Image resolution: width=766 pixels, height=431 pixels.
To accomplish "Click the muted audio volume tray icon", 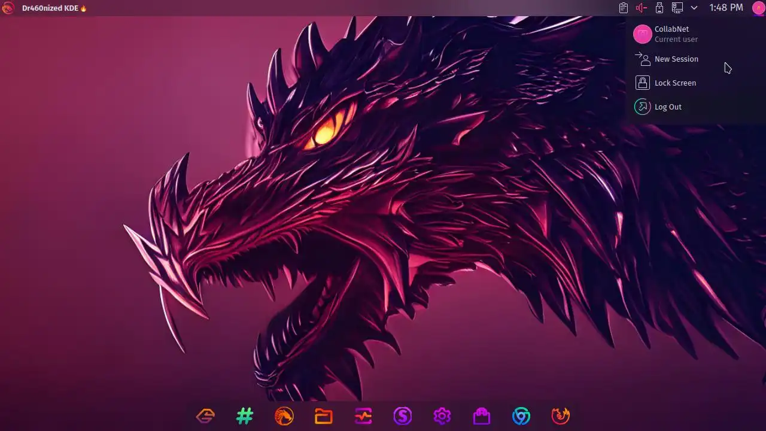I will [642, 8].
